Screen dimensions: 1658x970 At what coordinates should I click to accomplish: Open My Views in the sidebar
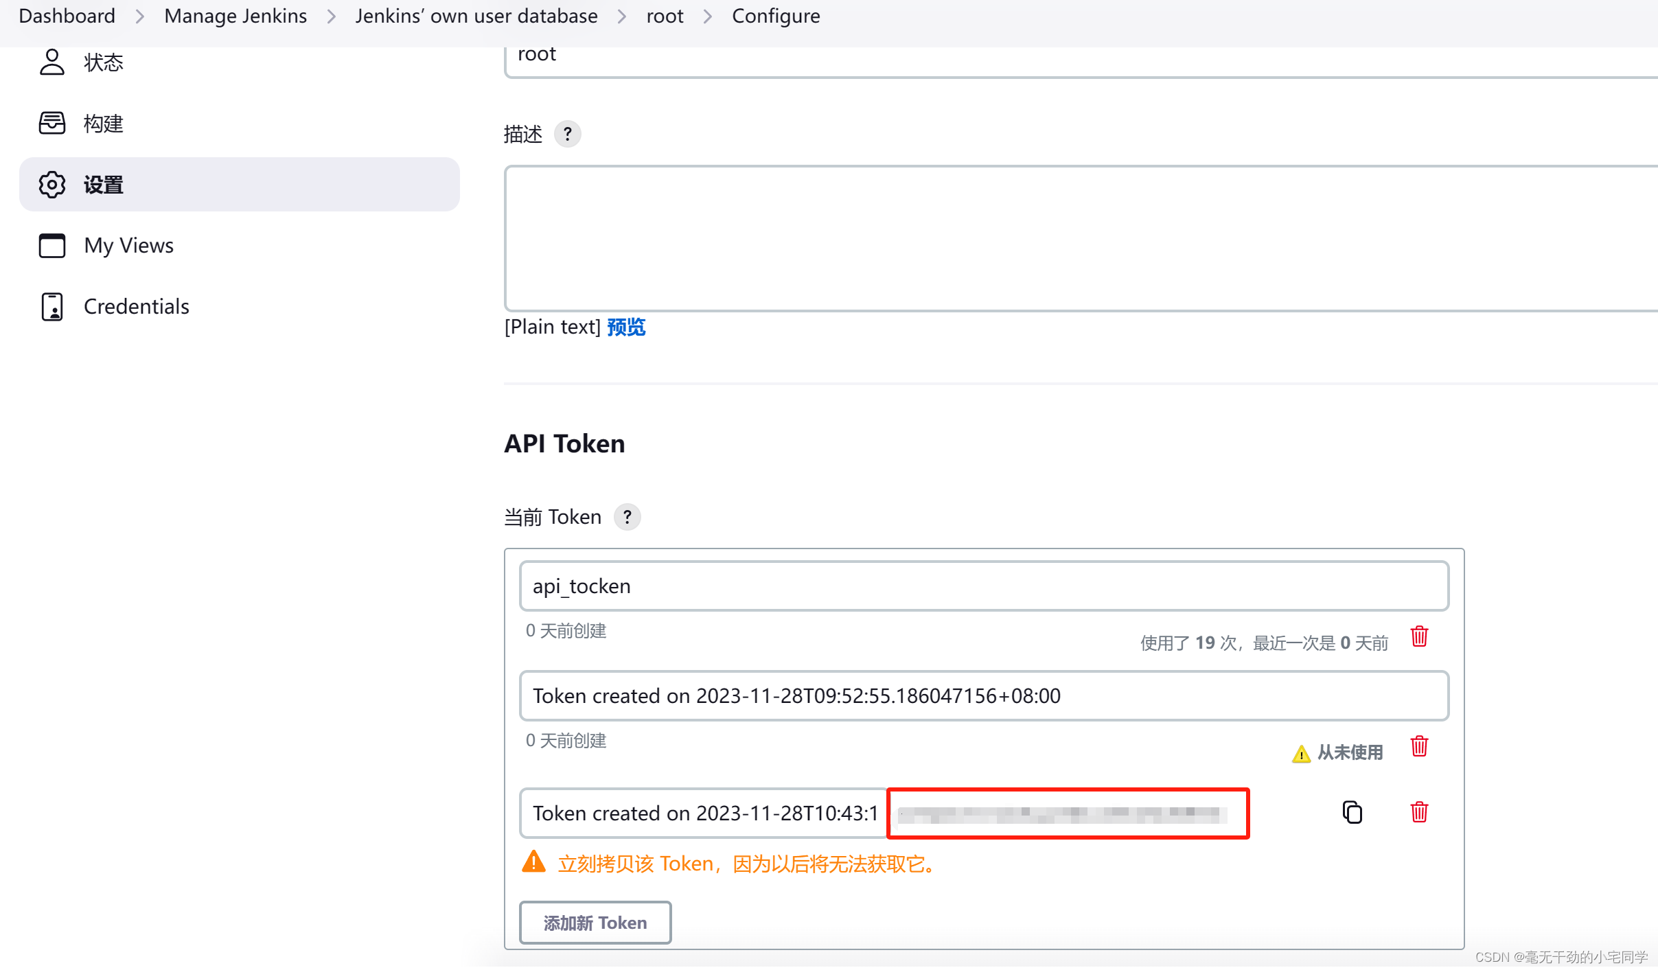128,245
